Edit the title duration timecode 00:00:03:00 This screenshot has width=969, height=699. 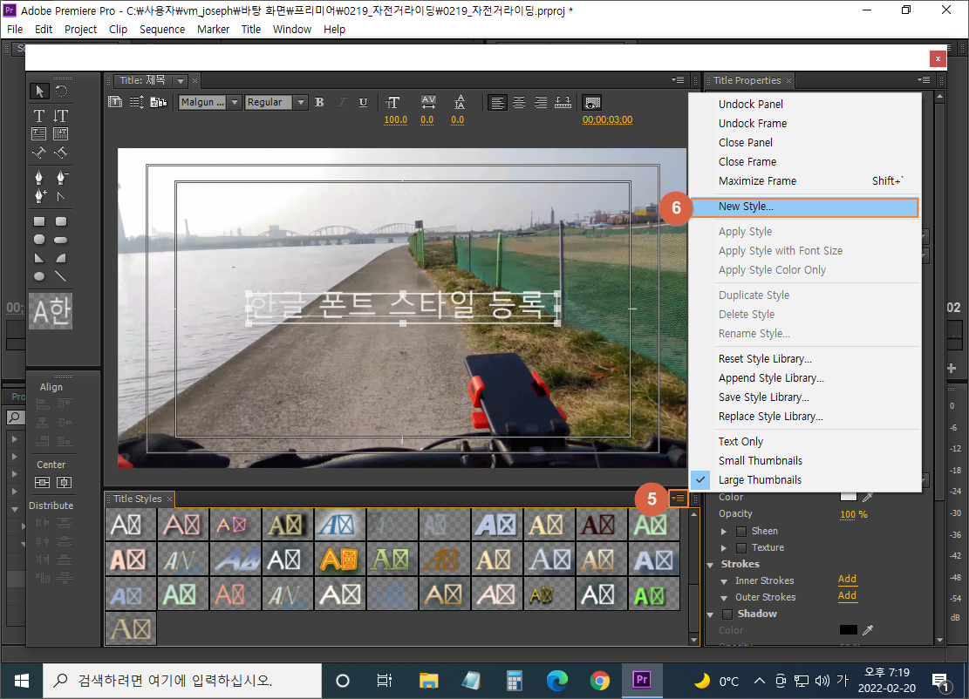[607, 119]
